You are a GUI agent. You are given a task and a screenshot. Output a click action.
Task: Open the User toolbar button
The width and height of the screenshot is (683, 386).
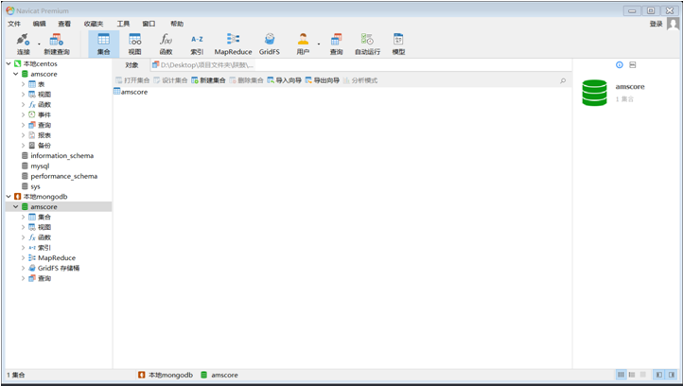click(x=303, y=44)
